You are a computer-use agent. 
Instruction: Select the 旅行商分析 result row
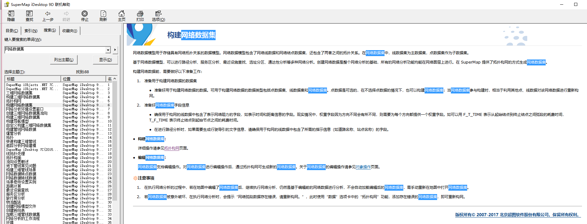59,198
